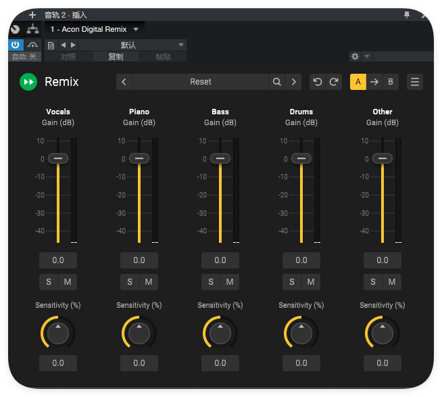This screenshot has width=442, height=397.
Task: Pin the plugin window
Action: pyautogui.click(x=406, y=15)
